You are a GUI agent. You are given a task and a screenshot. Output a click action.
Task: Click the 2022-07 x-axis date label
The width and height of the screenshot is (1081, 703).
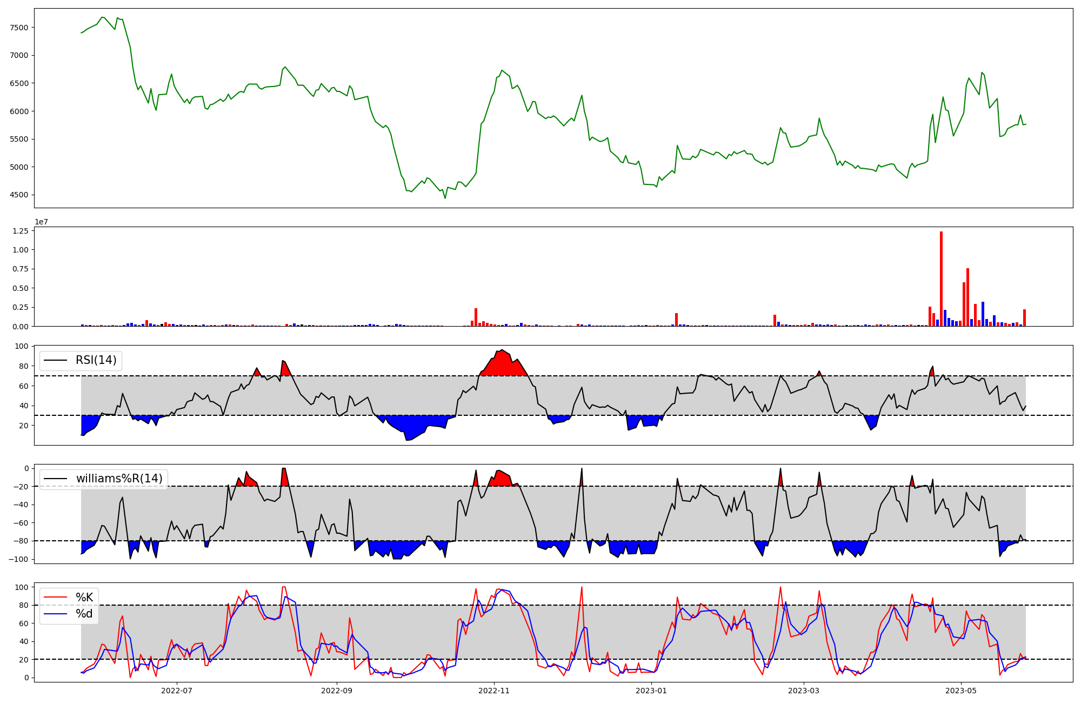(x=177, y=691)
